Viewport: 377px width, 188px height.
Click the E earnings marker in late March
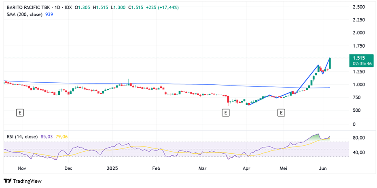225,113
